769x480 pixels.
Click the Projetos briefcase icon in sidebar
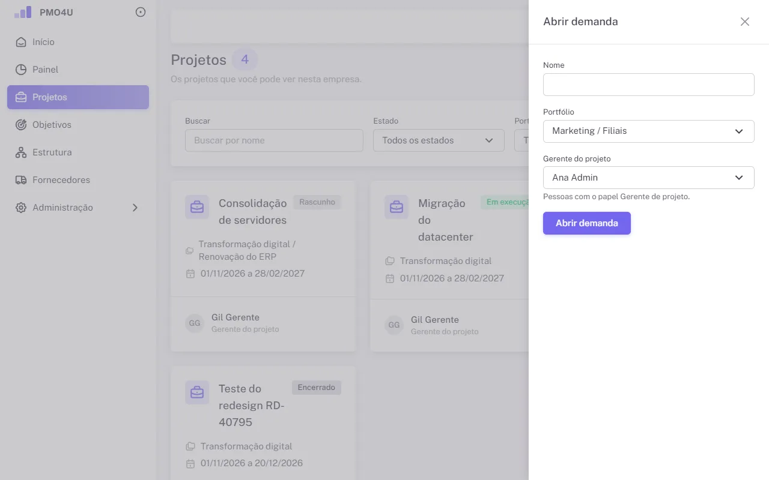(x=21, y=97)
